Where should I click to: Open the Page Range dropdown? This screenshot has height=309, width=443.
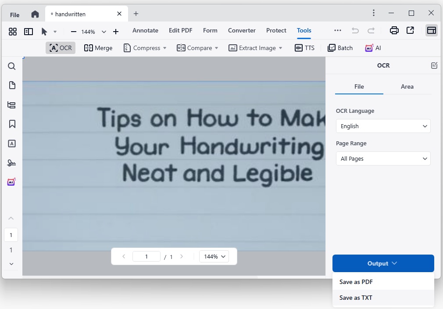click(x=383, y=158)
